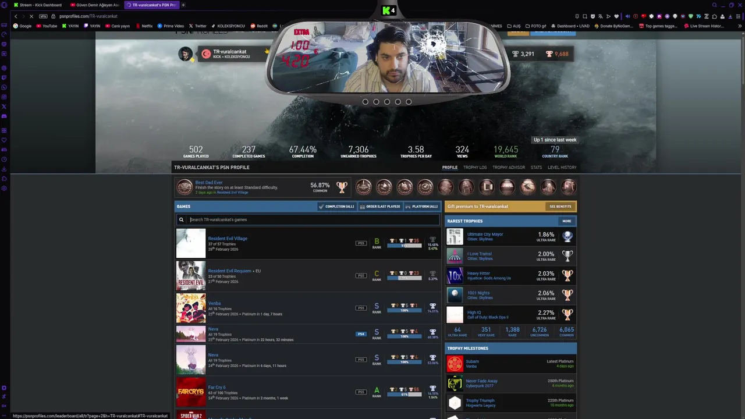Open the Top games tagged bookmark

click(x=658, y=26)
